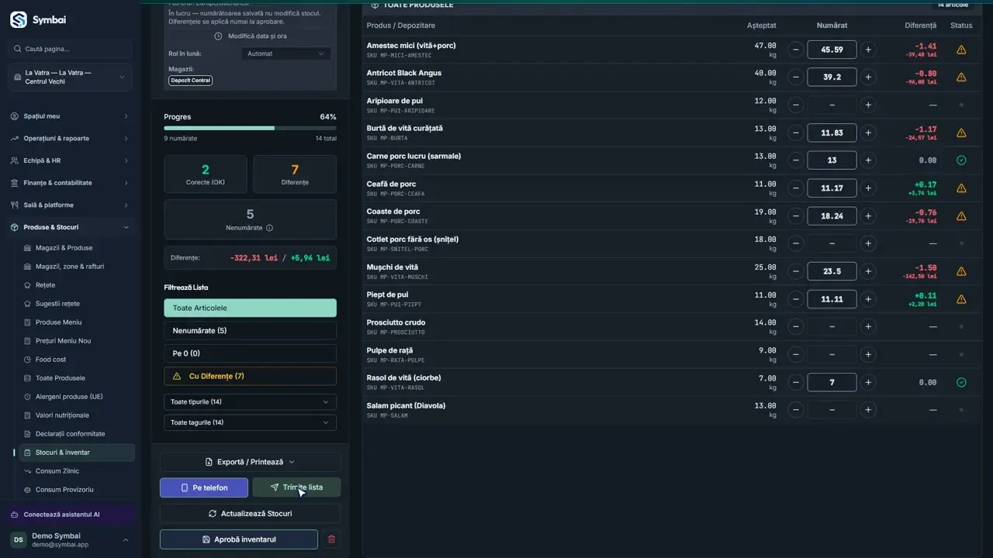993x558 pixels.
Task: Click the Pe telefon button
Action: (204, 487)
